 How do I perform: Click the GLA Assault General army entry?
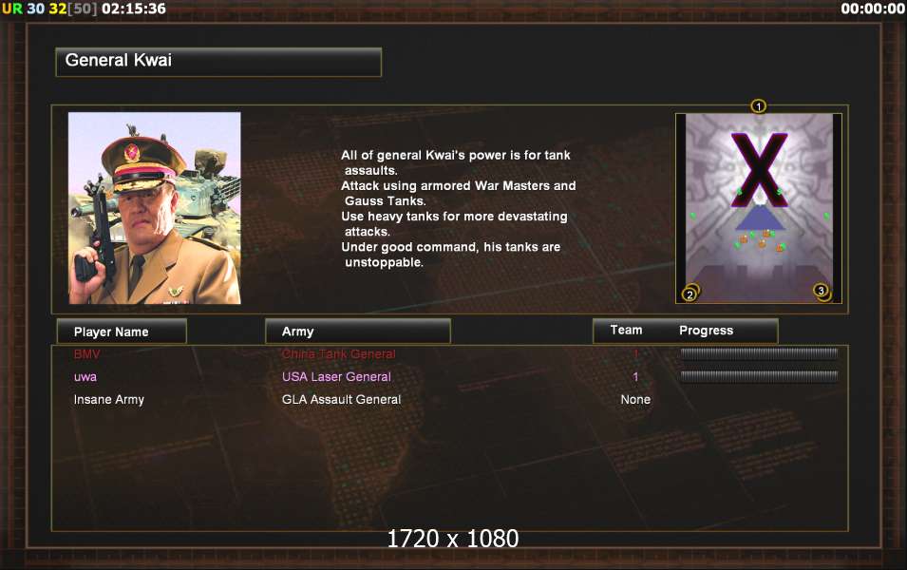(341, 399)
